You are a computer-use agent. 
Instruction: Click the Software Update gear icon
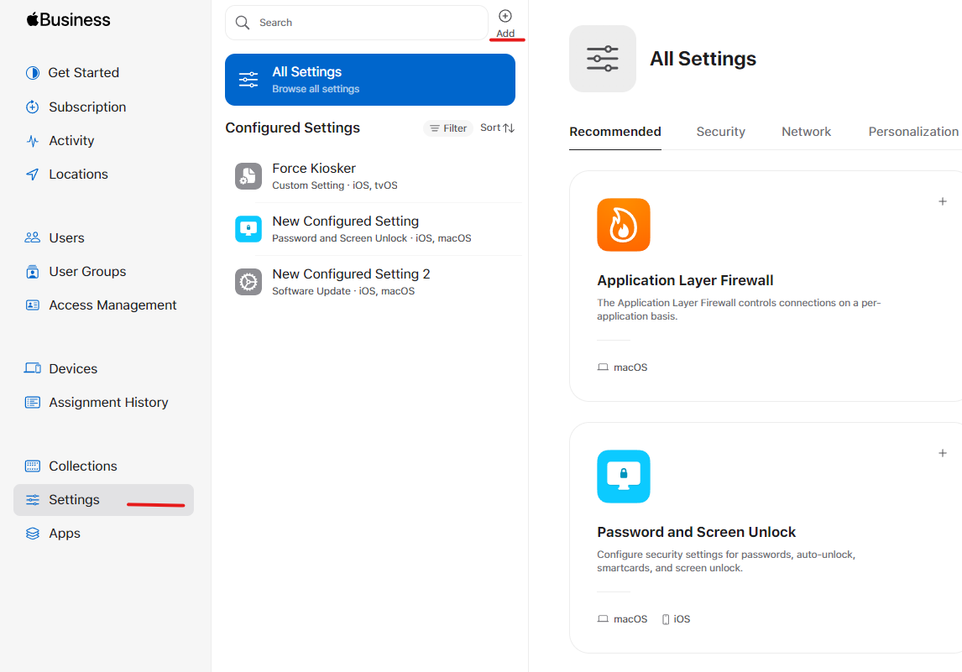248,282
